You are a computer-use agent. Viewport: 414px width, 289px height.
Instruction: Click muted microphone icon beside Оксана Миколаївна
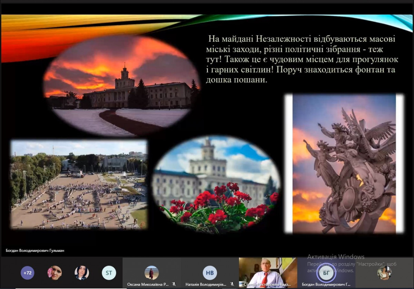click(174, 285)
